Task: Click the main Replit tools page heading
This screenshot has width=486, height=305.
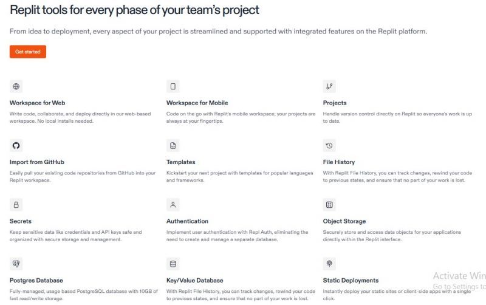Action: pos(134,10)
